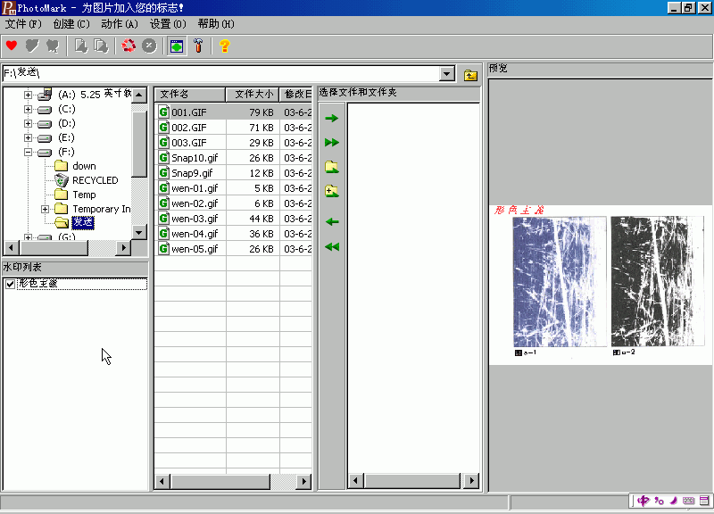Sort by the 文件大小 column header

[253, 95]
